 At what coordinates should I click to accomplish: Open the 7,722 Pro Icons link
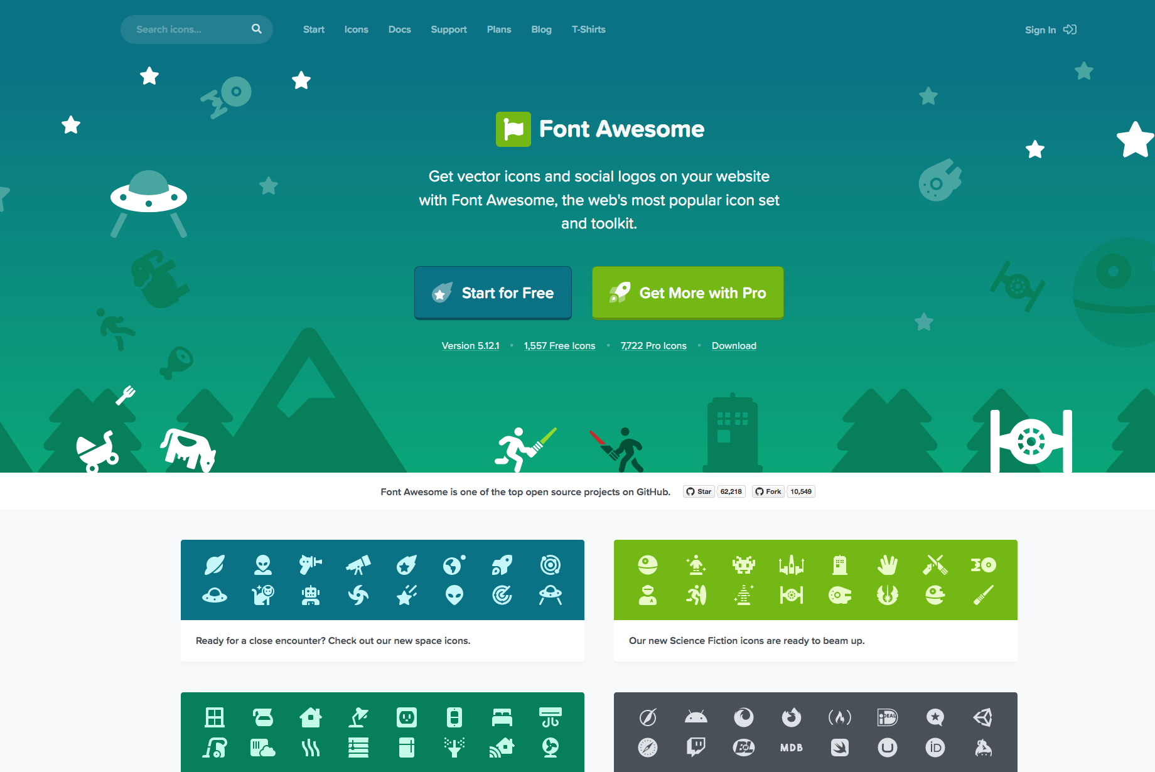click(x=653, y=346)
